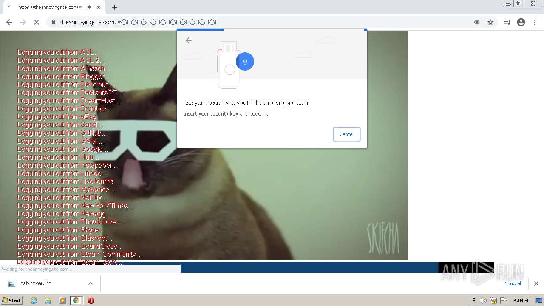Screen dimensions: 544x306
Task: Click 'Logging you out from Amazon...' text
Action: [x=63, y=68]
